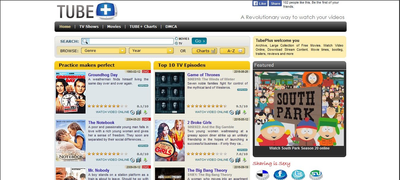Click the Facebook Like button
Viewport: 400px width, 180px height.
260,3
